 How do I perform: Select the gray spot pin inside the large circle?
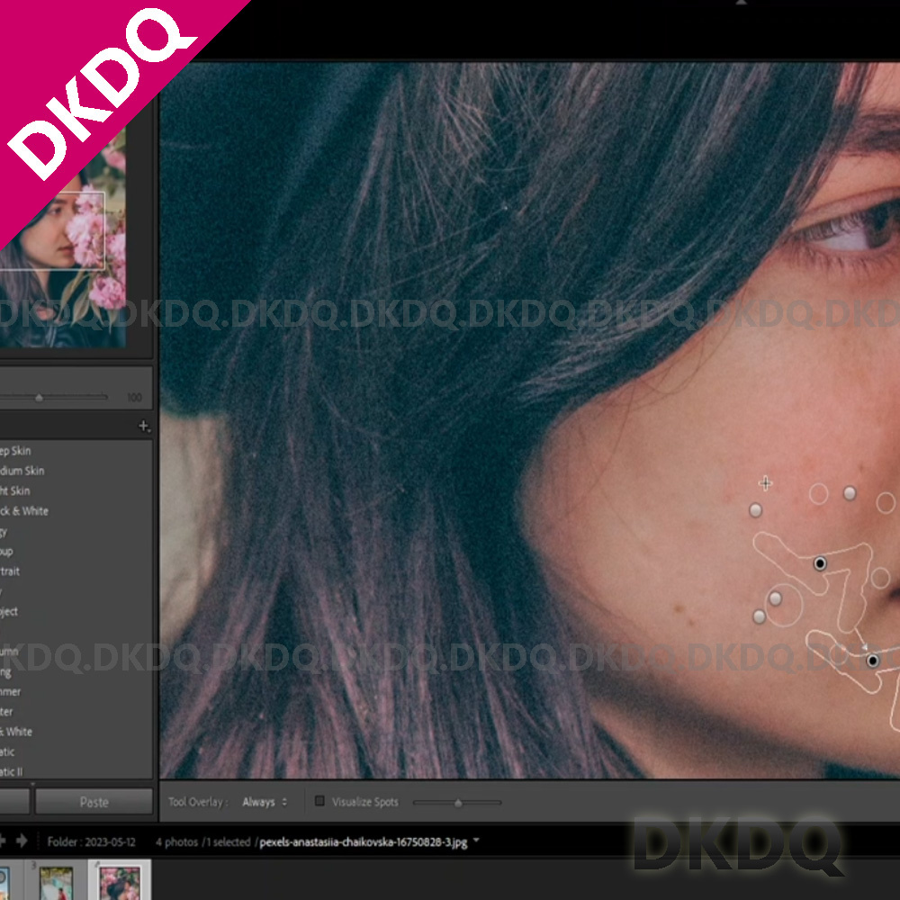pos(775,598)
